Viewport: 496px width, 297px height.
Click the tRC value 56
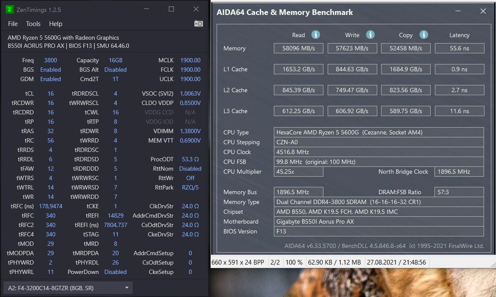tap(50, 140)
